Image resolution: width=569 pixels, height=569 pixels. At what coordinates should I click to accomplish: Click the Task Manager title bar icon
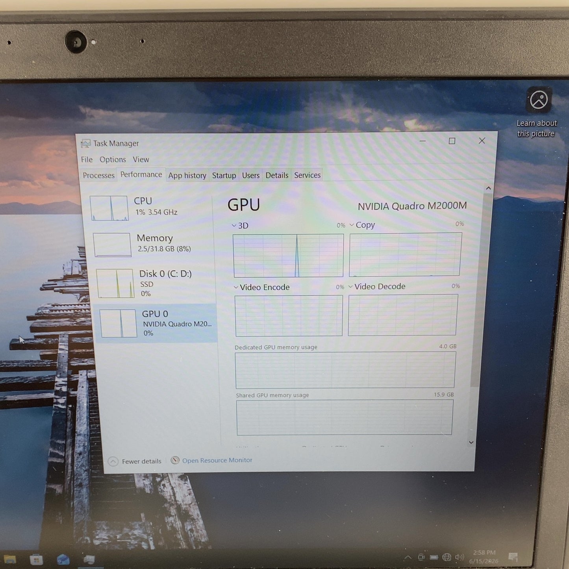click(x=85, y=143)
